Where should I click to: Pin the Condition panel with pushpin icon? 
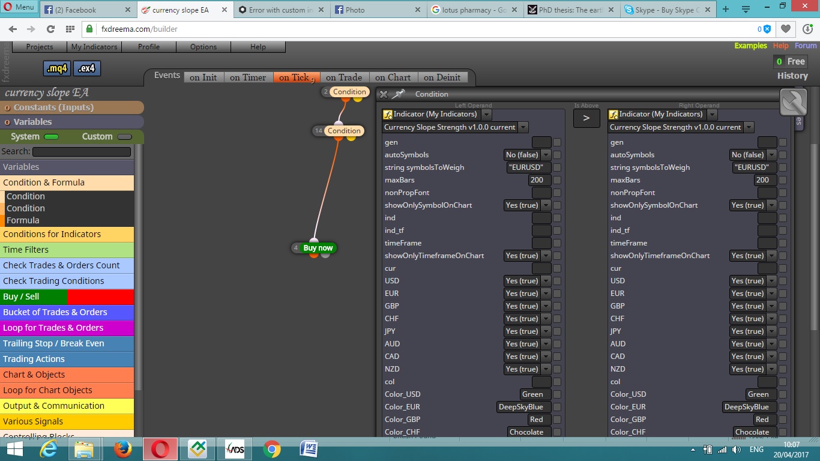[x=399, y=94]
